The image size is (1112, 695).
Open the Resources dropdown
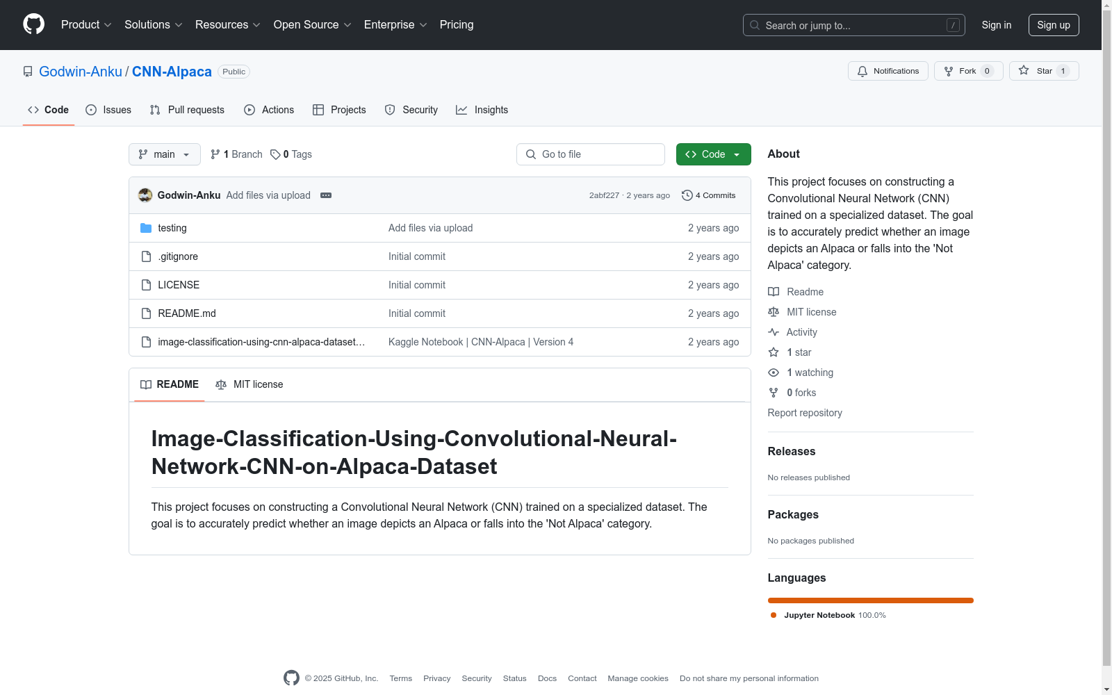[228, 24]
